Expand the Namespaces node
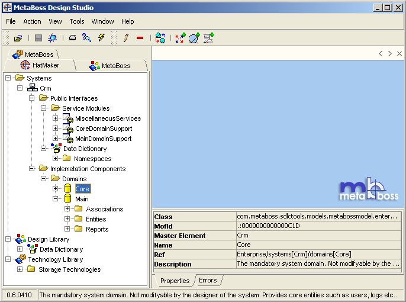The height and width of the screenshot is (302, 406). click(55, 158)
